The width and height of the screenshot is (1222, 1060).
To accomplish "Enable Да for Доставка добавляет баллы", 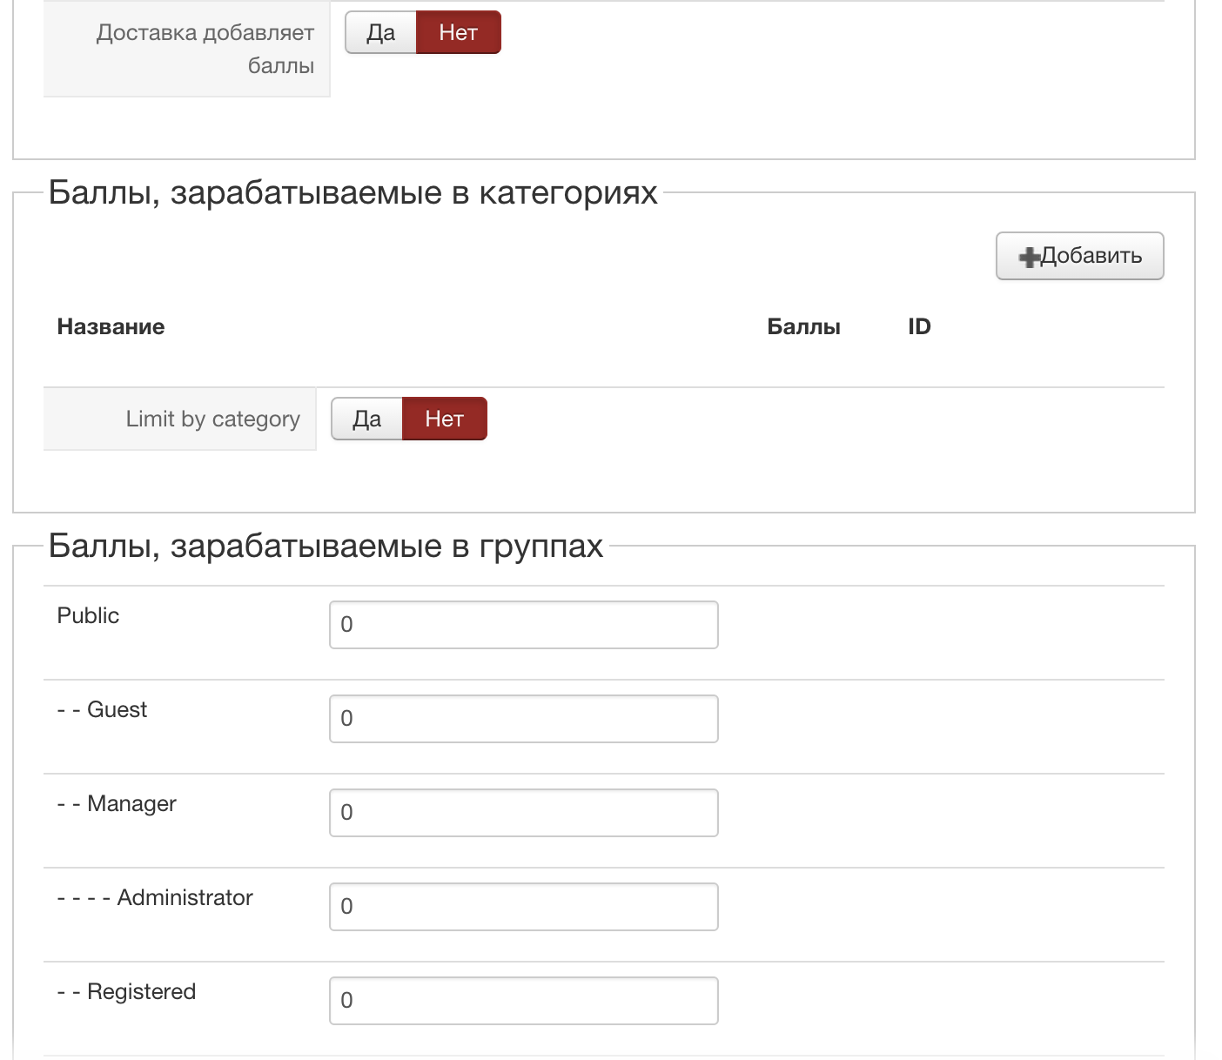I will (x=381, y=33).
